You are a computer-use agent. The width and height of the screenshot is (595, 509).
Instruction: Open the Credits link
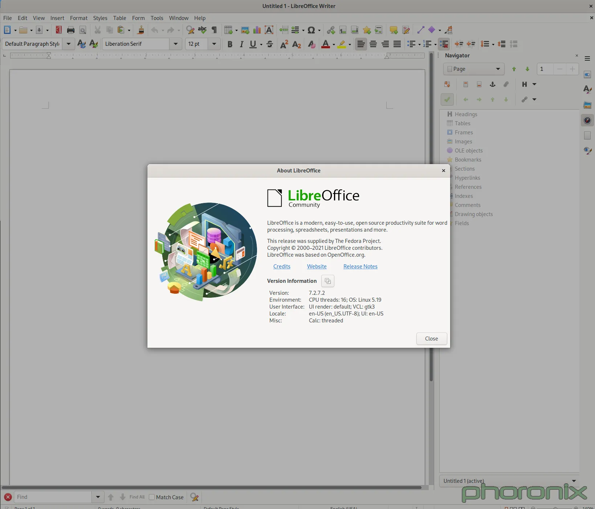click(x=282, y=266)
